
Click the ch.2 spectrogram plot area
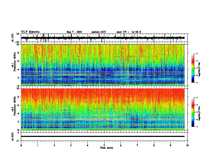point(103,109)
